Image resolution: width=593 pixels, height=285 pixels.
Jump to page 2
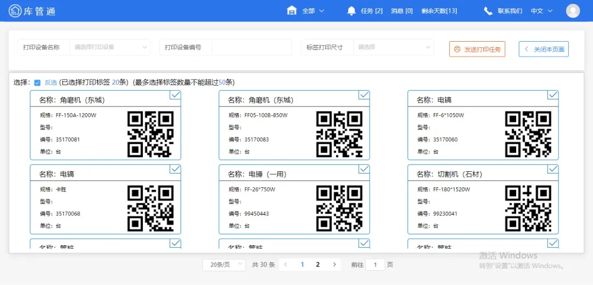(317, 265)
